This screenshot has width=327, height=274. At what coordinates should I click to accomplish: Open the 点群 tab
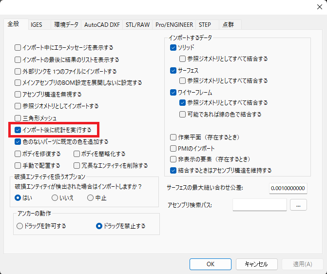[227, 24]
